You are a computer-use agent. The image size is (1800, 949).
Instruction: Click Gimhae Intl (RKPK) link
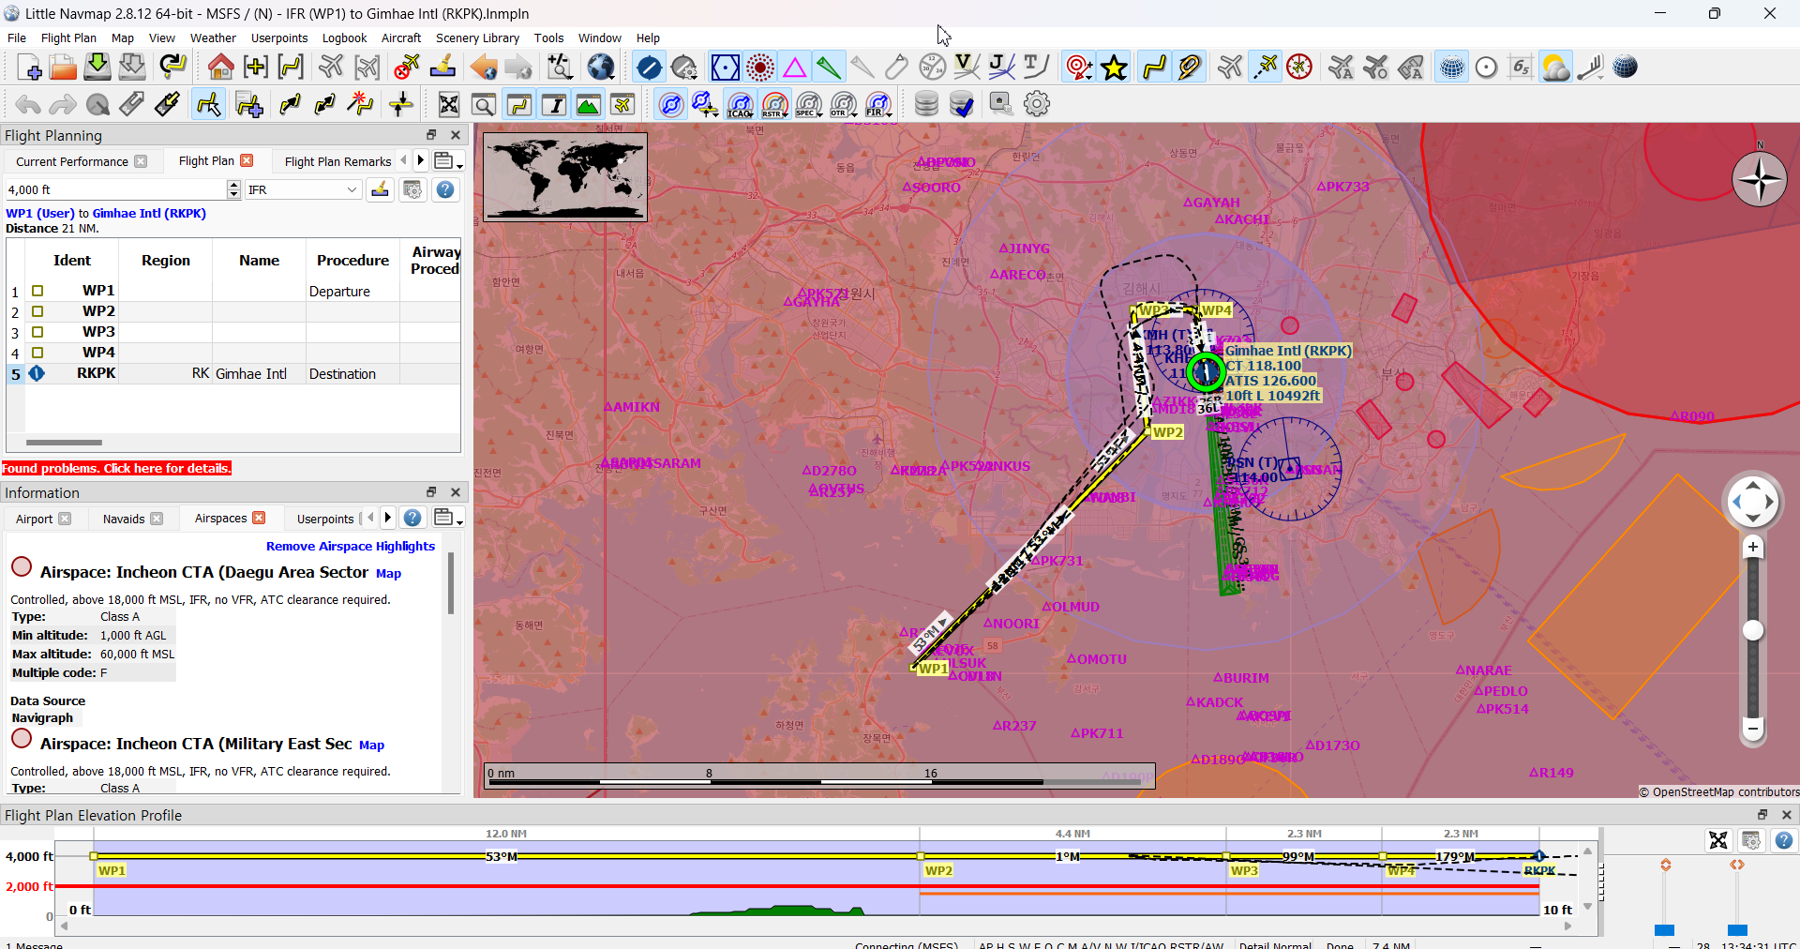149,213
